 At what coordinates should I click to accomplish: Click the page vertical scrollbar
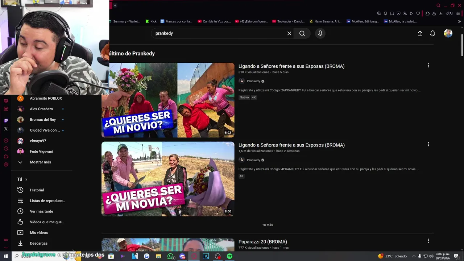462,45
